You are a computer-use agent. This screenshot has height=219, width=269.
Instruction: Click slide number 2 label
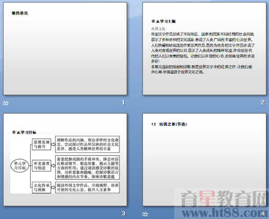pyautogui.click(x=263, y=102)
